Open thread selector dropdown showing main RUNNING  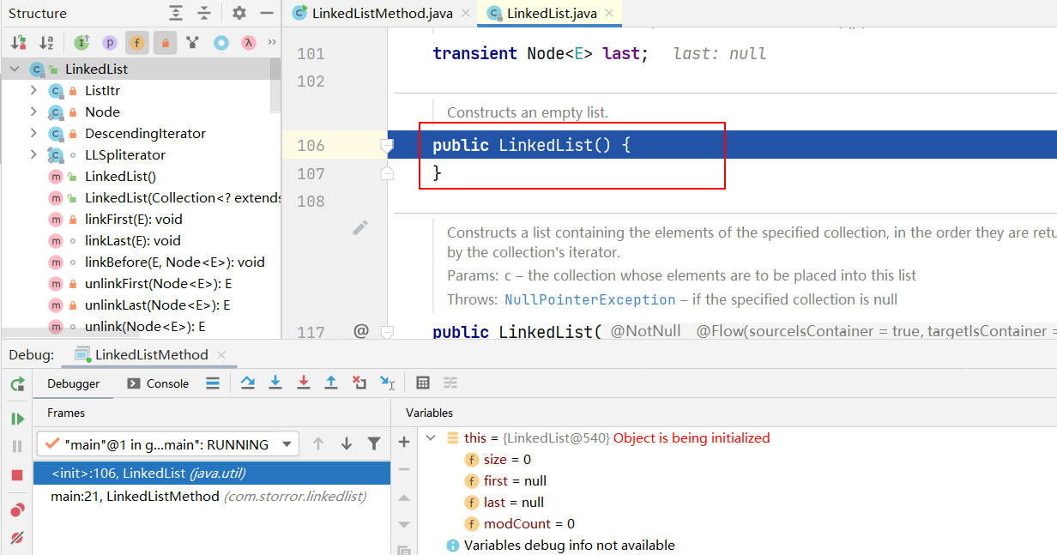pos(168,444)
